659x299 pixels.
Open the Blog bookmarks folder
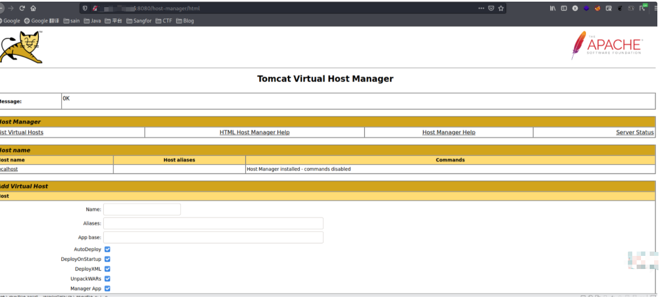[185, 21]
